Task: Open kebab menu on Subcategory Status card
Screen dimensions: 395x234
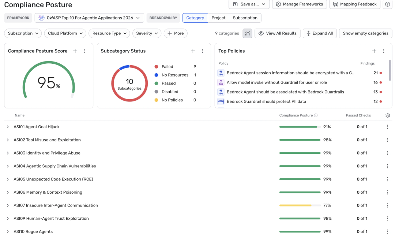Action: pos(202,51)
